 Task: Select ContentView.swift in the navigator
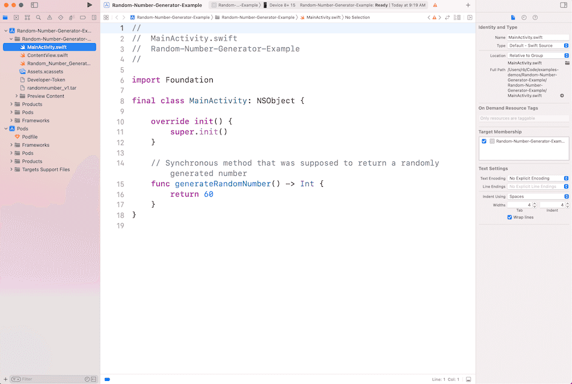tap(47, 55)
